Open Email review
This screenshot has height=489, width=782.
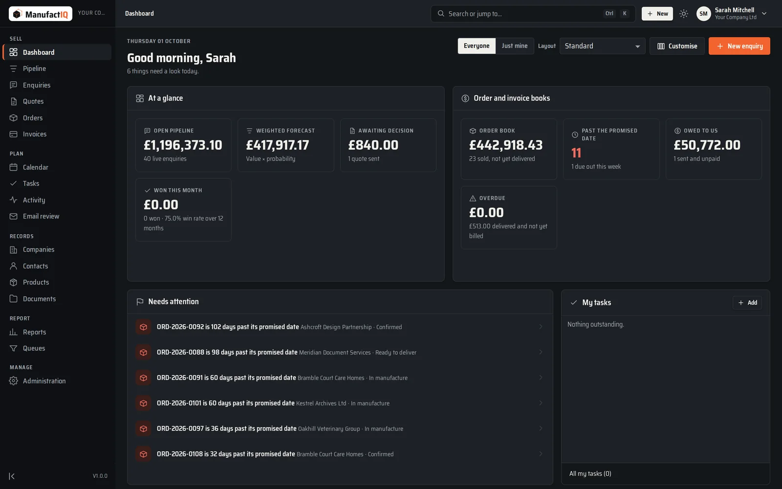pyautogui.click(x=57, y=216)
